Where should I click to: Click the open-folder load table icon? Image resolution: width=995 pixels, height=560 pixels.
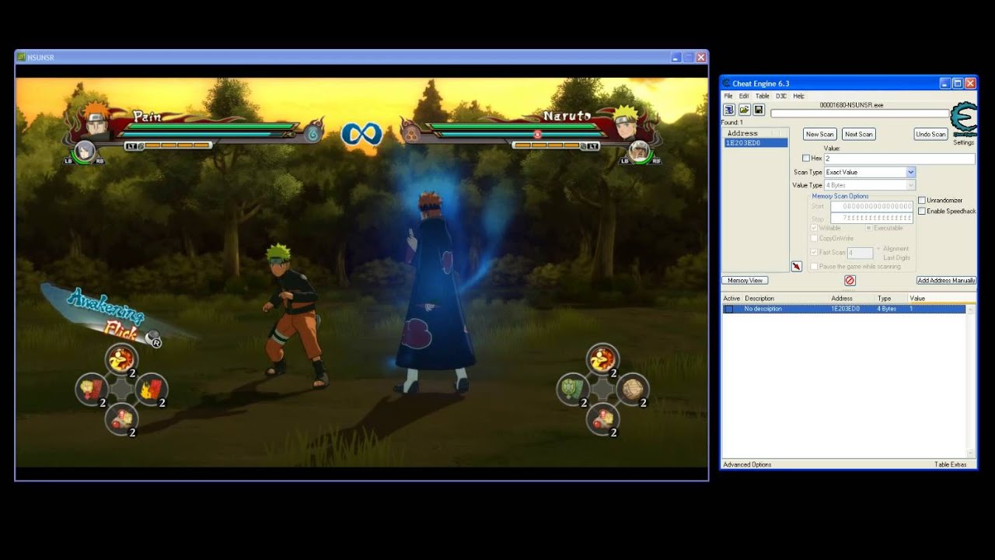pos(744,110)
